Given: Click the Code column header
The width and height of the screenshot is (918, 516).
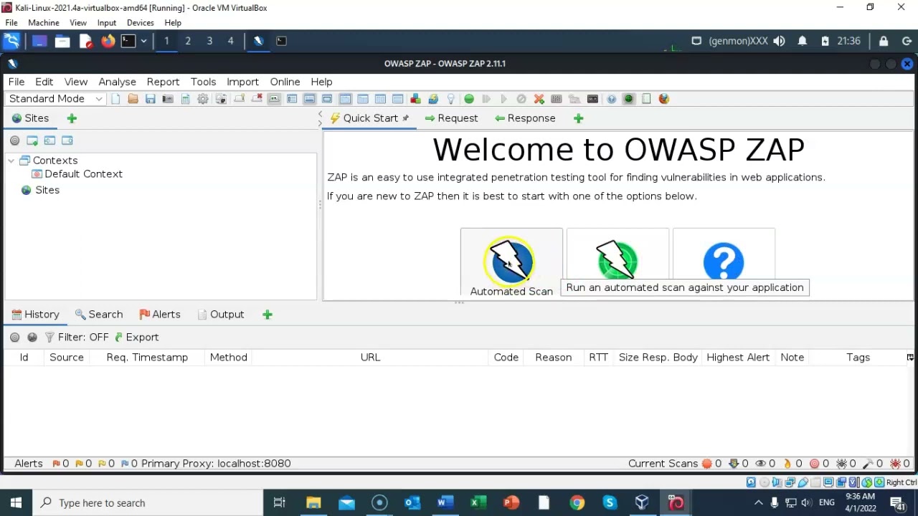Looking at the screenshot, I should 506,358.
